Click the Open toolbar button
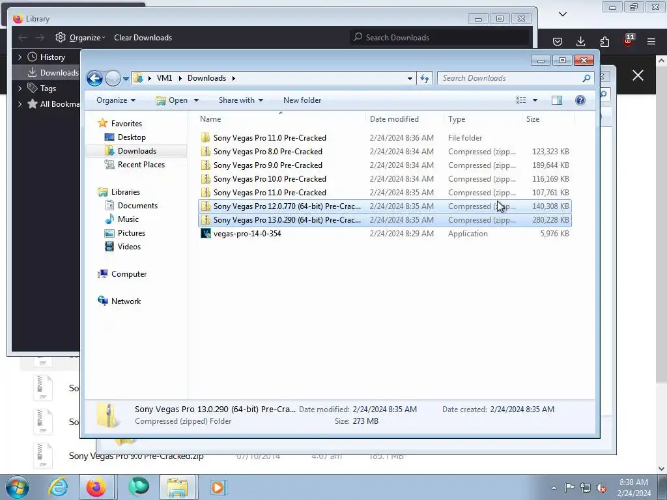 (172, 100)
